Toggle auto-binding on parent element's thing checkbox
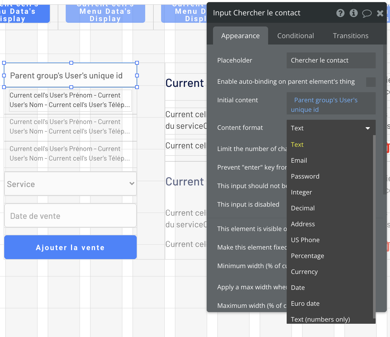 (x=371, y=82)
